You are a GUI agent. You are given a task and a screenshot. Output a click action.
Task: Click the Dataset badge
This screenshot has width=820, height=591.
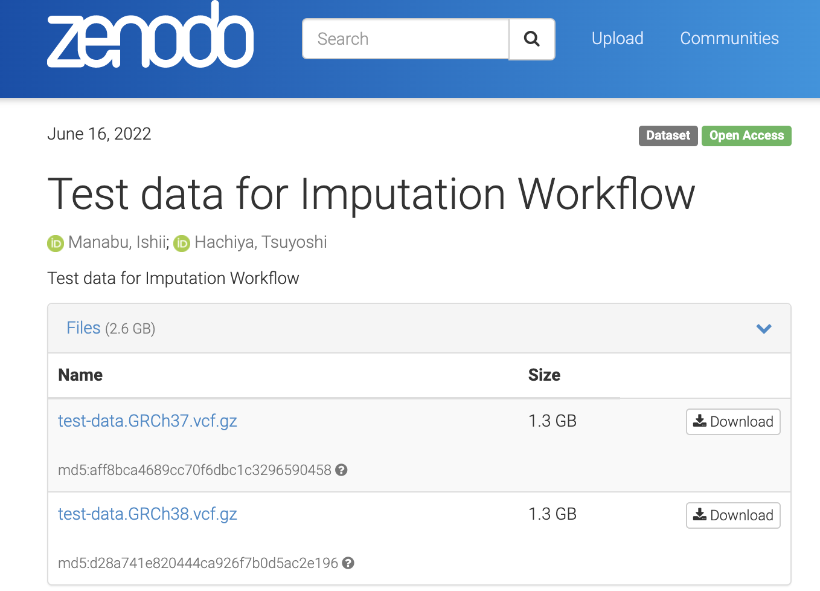[x=668, y=136]
